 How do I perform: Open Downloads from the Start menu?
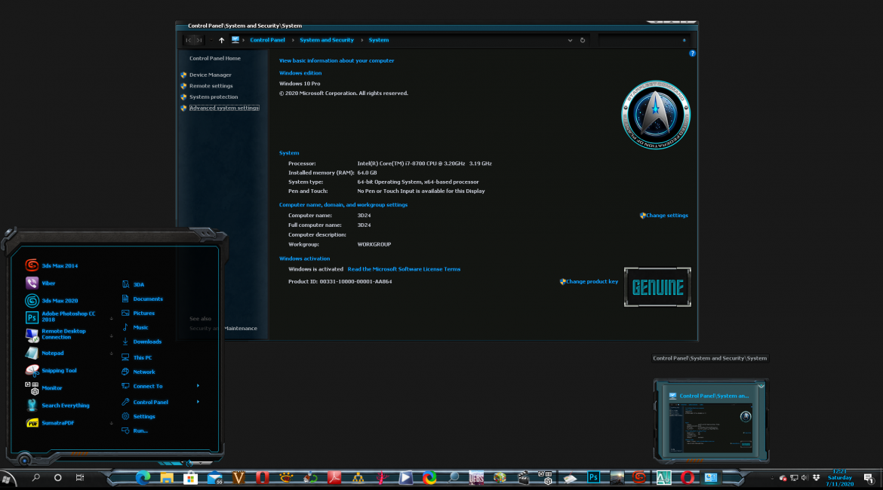pyautogui.click(x=141, y=341)
